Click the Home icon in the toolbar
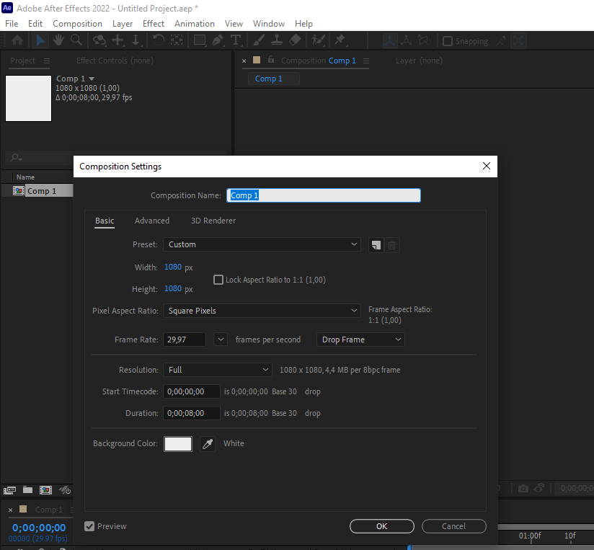The width and height of the screenshot is (594, 550). 17,40
